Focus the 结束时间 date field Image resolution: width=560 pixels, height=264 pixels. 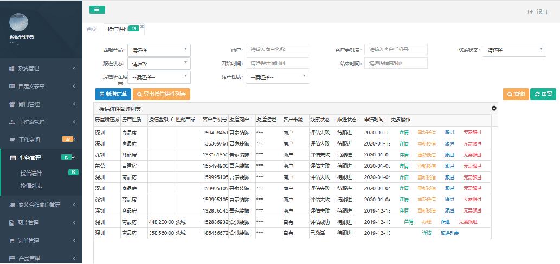[396, 63]
